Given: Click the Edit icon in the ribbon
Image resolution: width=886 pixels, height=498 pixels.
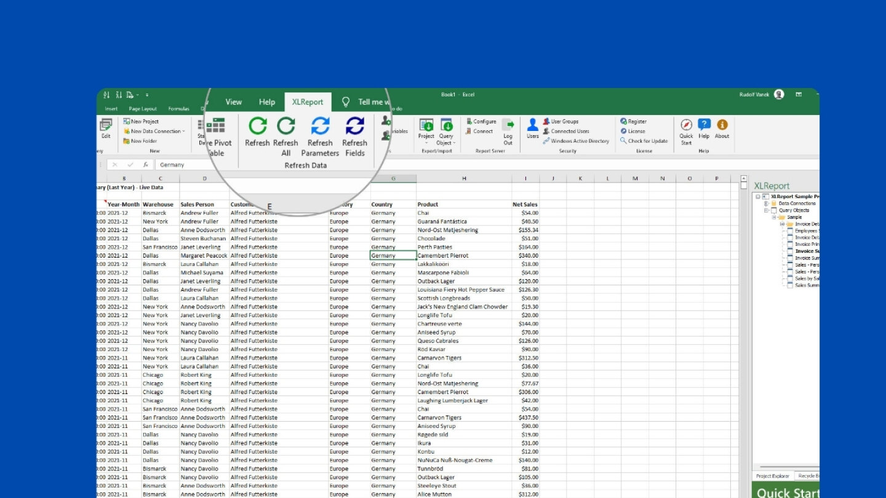Looking at the screenshot, I should [106, 125].
